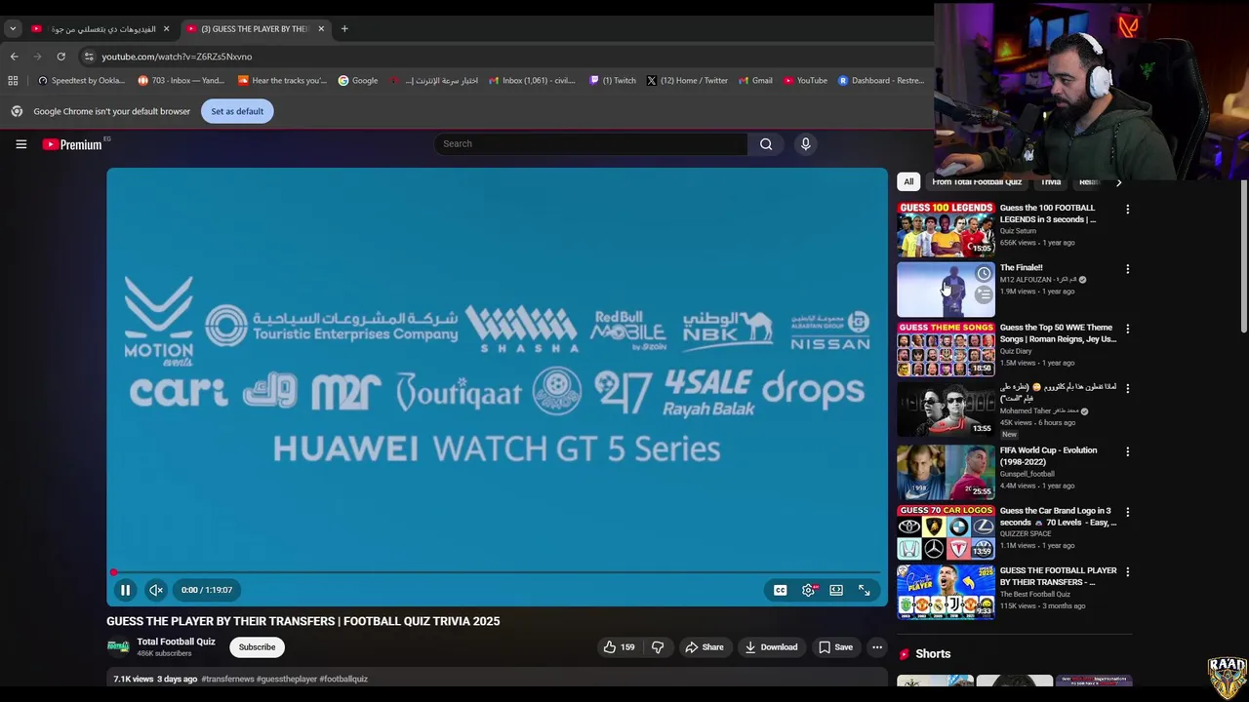Open 'The Finale!!' video title
This screenshot has height=702, width=1249.
pos(1021,267)
